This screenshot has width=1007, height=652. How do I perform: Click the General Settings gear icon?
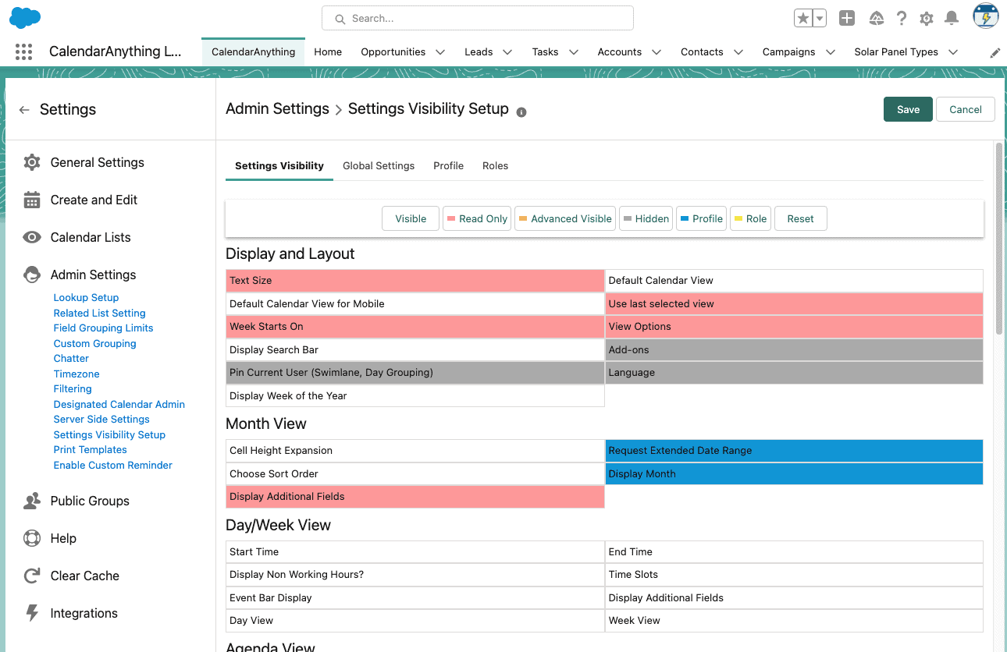coord(32,162)
